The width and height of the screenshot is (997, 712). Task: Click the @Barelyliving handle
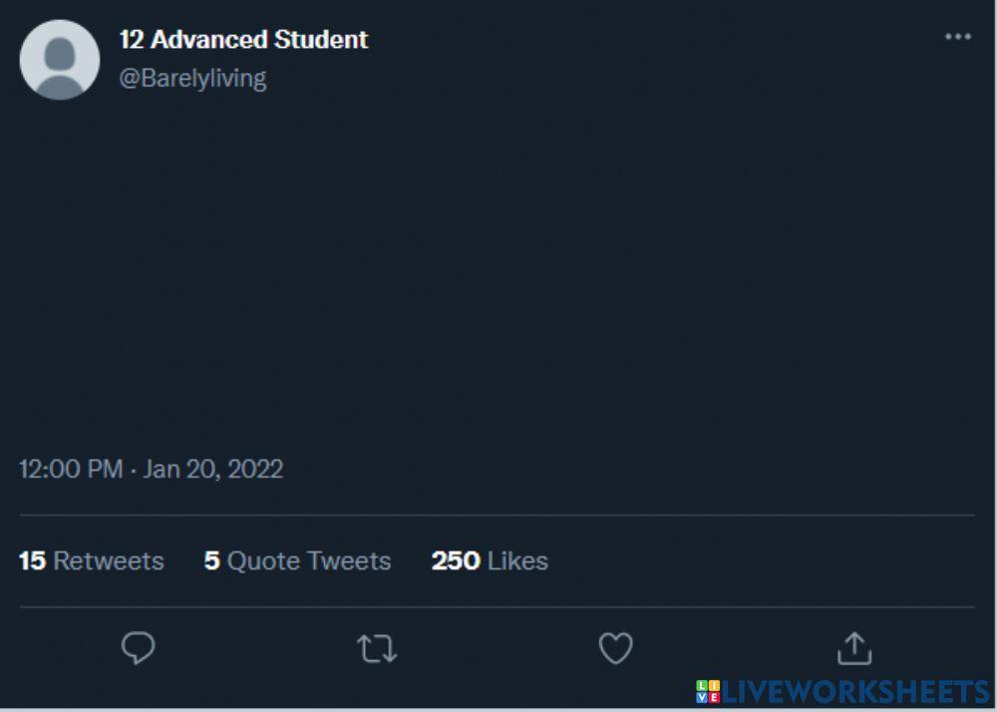point(192,79)
